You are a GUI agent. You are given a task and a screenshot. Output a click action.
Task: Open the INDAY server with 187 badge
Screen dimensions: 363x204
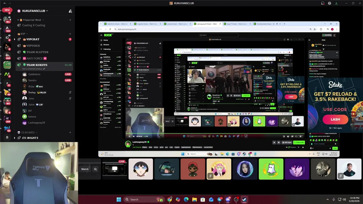7,101
